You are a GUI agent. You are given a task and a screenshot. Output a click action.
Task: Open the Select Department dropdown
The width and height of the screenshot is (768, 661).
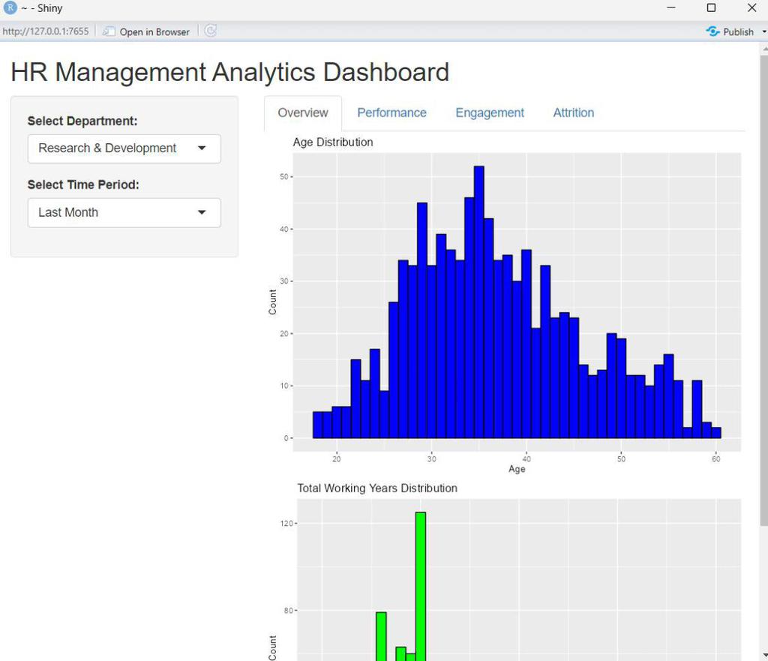124,149
